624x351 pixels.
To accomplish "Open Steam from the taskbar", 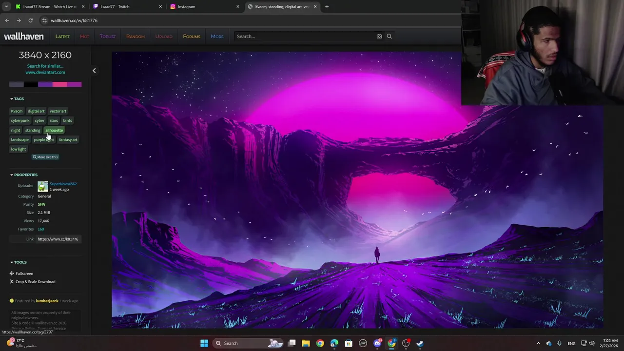I will pos(420,343).
